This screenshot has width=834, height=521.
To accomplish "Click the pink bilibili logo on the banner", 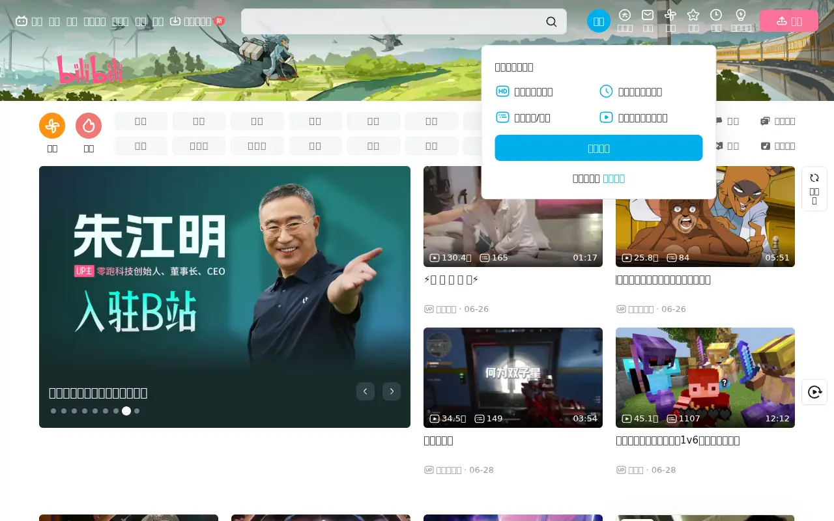I will [x=90, y=70].
